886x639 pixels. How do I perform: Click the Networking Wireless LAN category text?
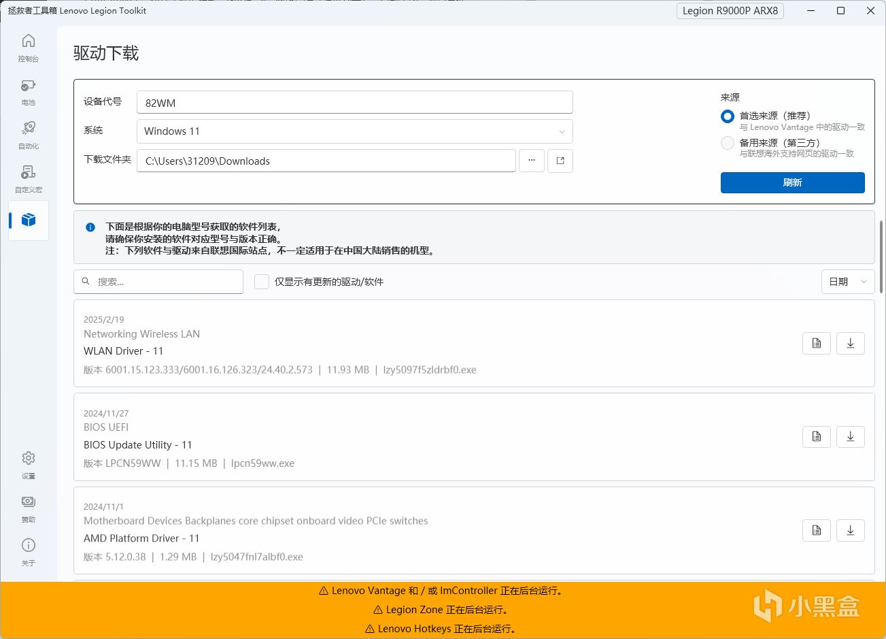coord(141,334)
